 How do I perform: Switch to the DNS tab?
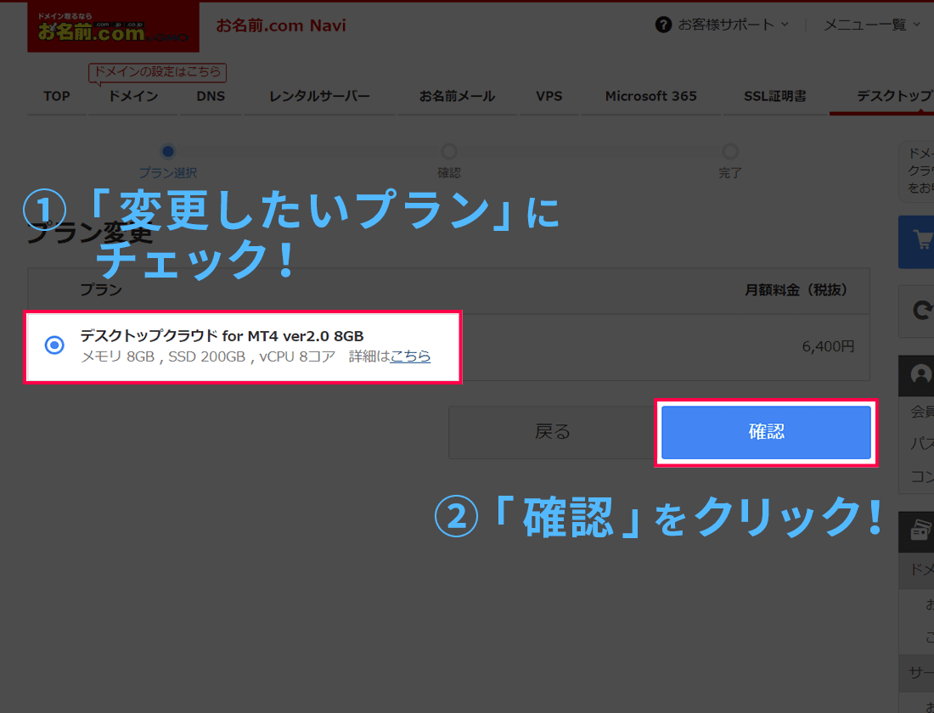click(x=211, y=96)
